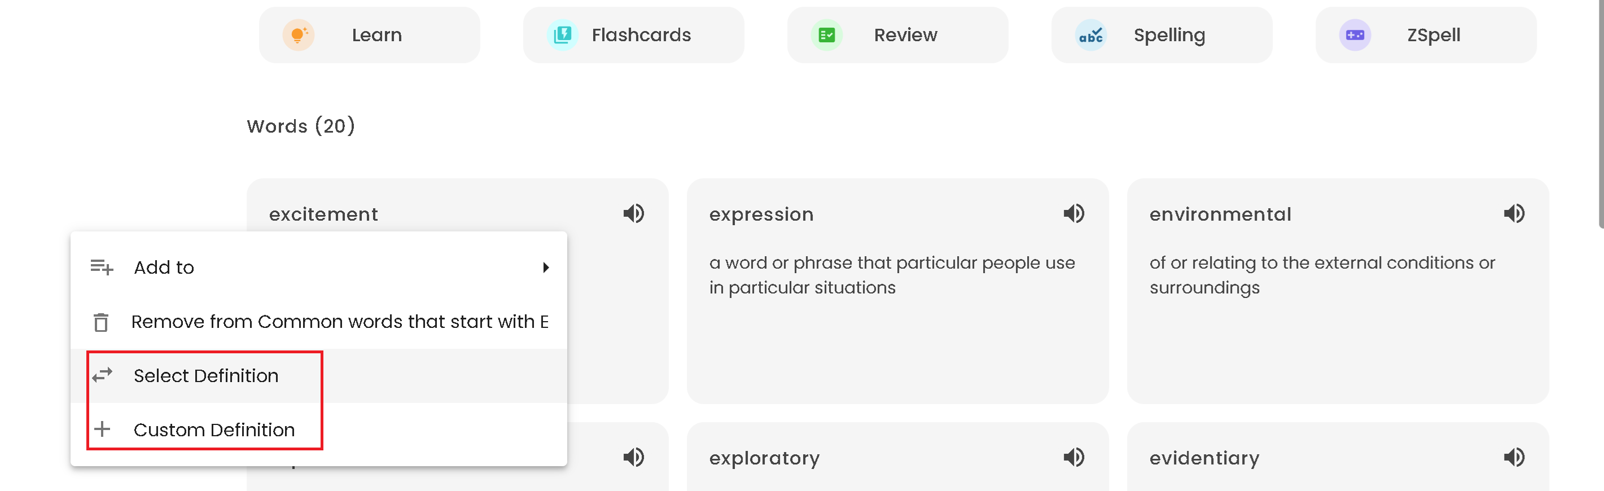
Task: Play audio for the word "environmental"
Action: coord(1514,213)
